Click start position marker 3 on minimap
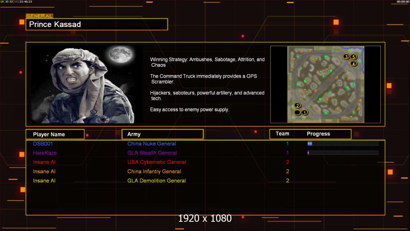This screenshot has width=410, height=231. 346,57
